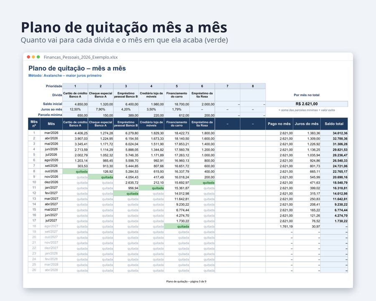Click the 1,79% juros ao mês cell
This screenshot has width=376, height=301.
(x=177, y=110)
